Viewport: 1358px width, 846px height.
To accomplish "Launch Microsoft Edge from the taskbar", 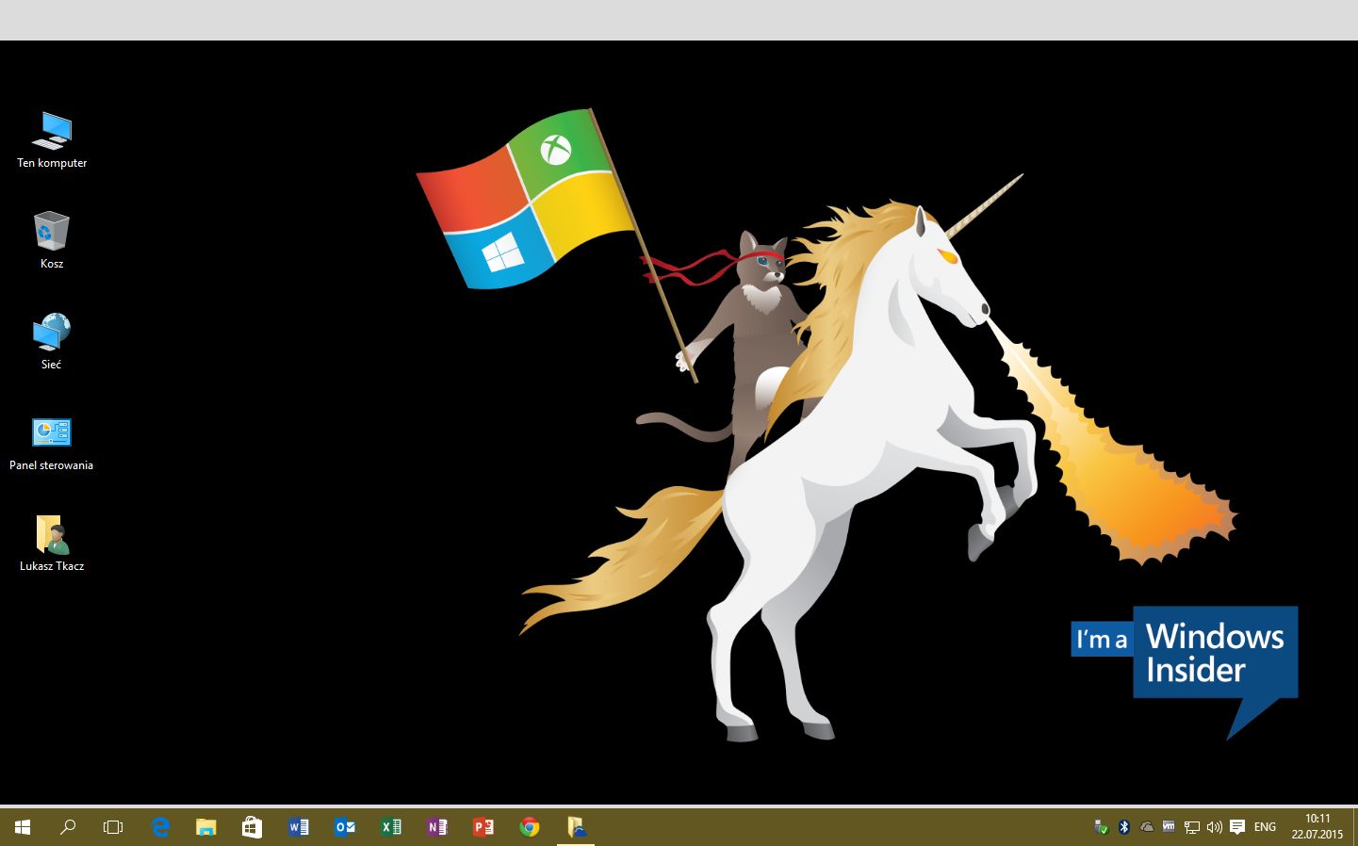I will coord(160,827).
